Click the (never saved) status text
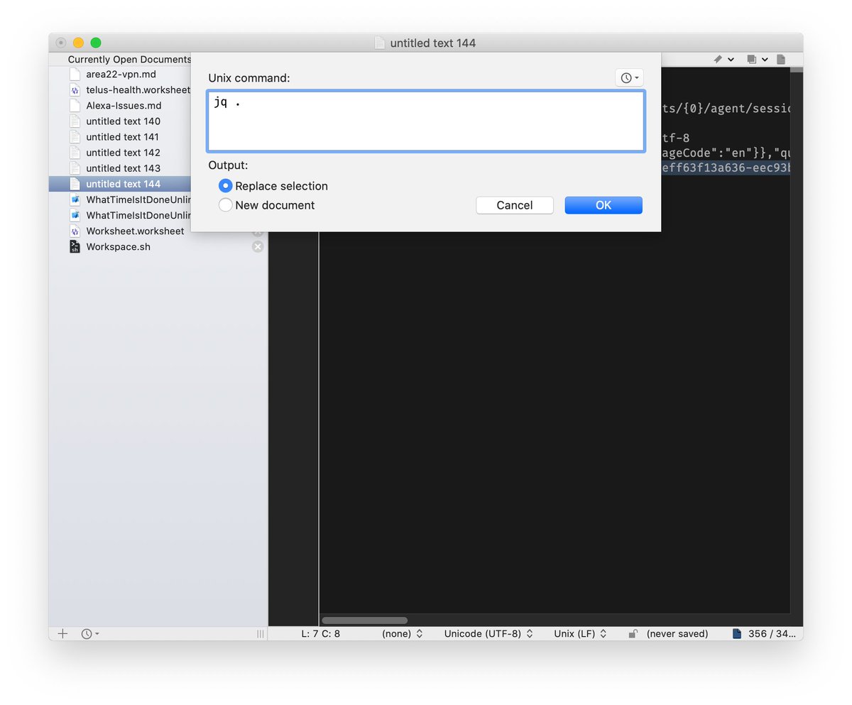Viewport: 852px width, 705px height. coord(677,633)
